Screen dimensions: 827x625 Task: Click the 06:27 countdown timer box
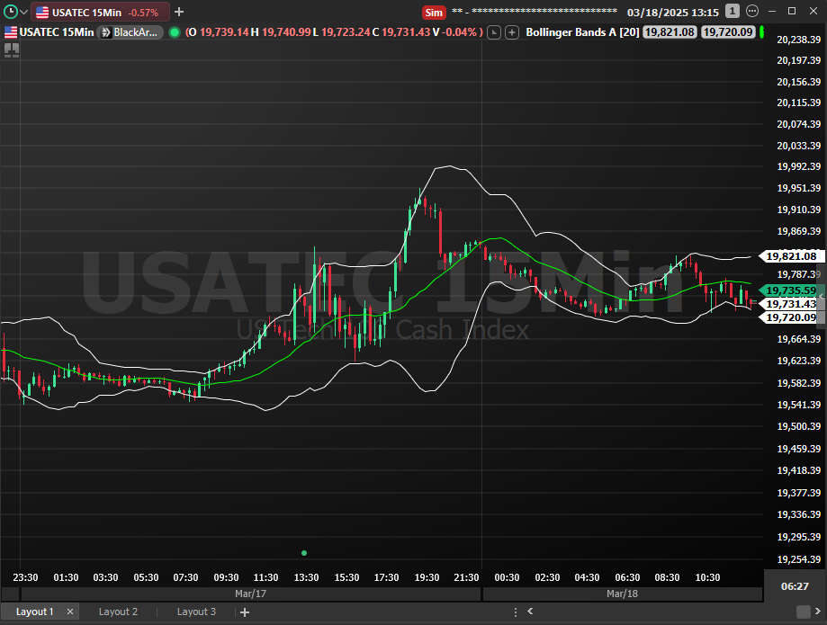[x=794, y=586]
